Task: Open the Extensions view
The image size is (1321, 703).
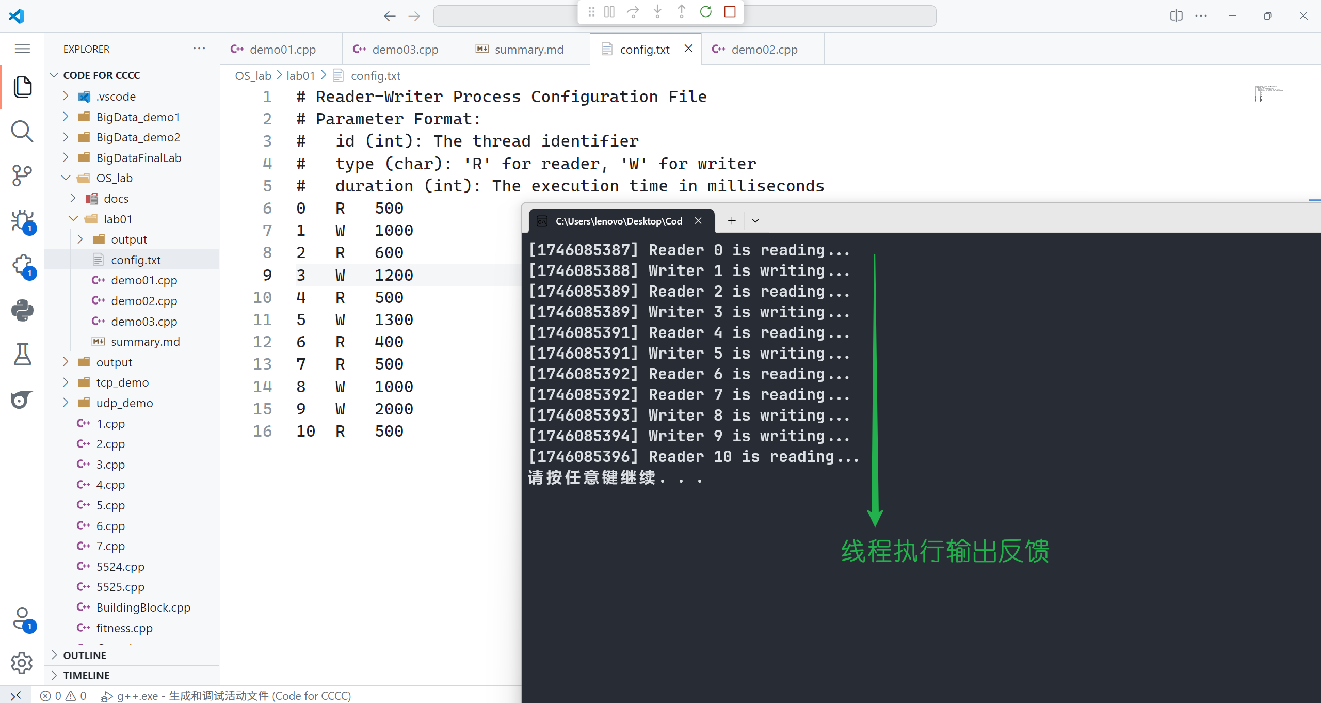Action: [22, 266]
